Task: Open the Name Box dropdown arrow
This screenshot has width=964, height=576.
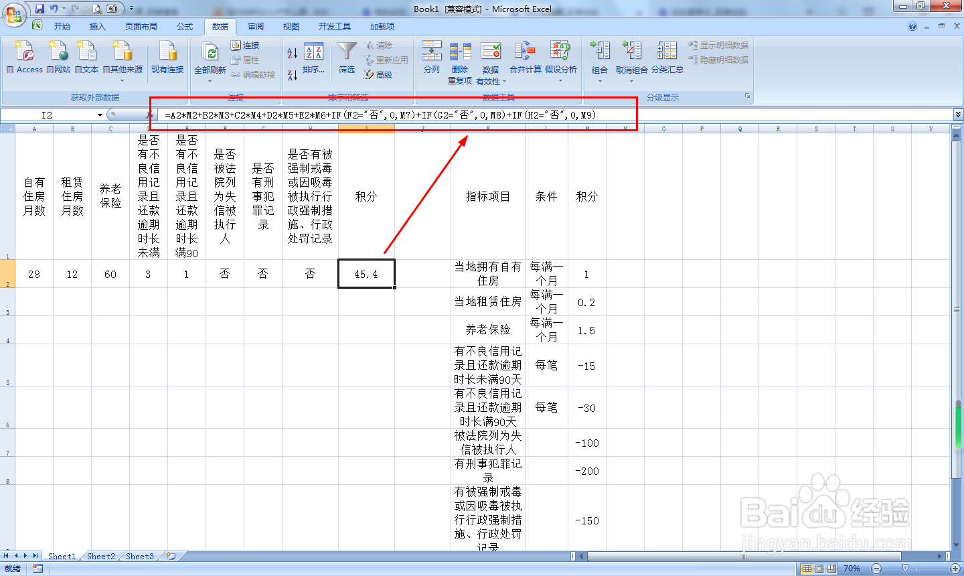Action: (x=100, y=115)
